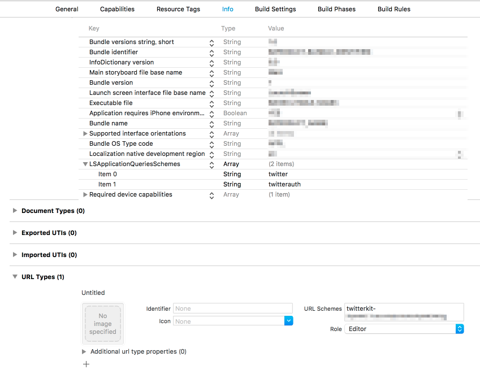Click stepper arrows beside LSApplicationQueriesSchemes key
This screenshot has width=480, height=374.
click(211, 164)
